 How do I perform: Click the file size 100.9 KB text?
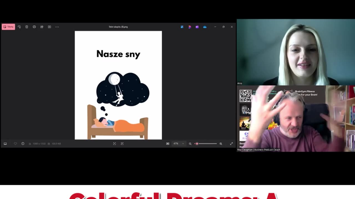click(56, 144)
